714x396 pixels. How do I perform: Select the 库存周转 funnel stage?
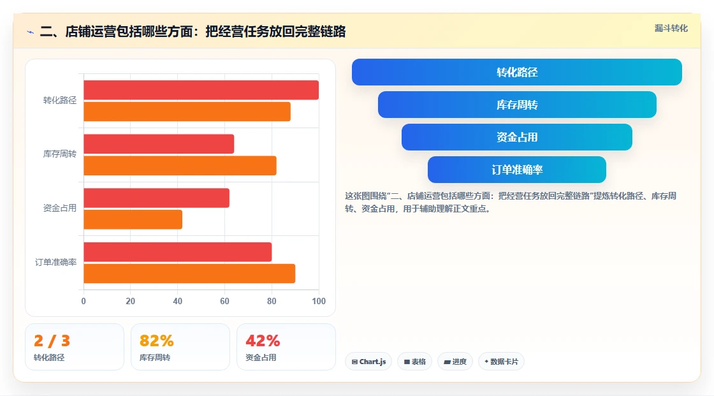(517, 105)
